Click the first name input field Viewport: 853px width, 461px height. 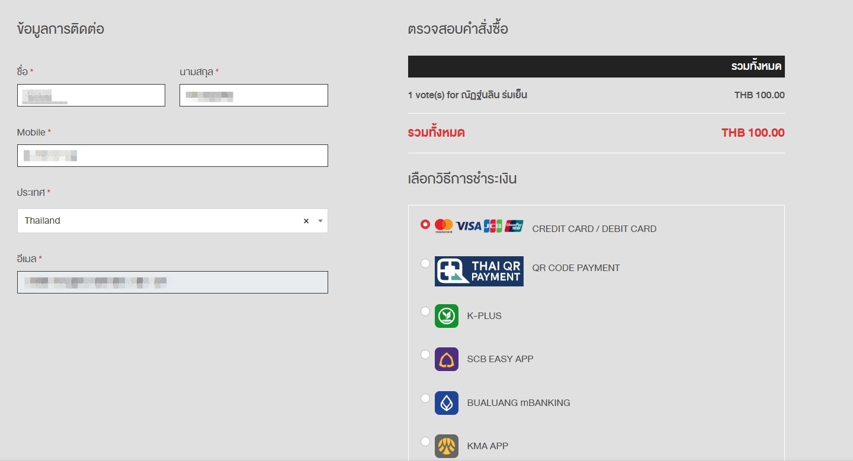pos(91,95)
